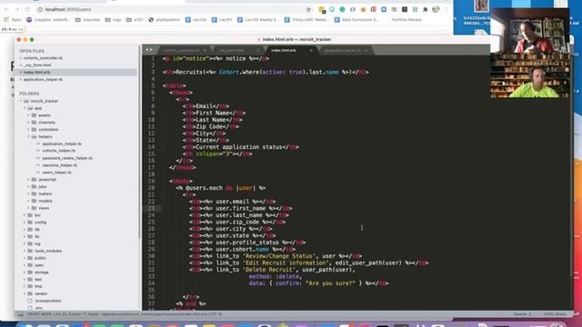
Task: Select _my_form.html in Open Files
Action: tap(37, 65)
